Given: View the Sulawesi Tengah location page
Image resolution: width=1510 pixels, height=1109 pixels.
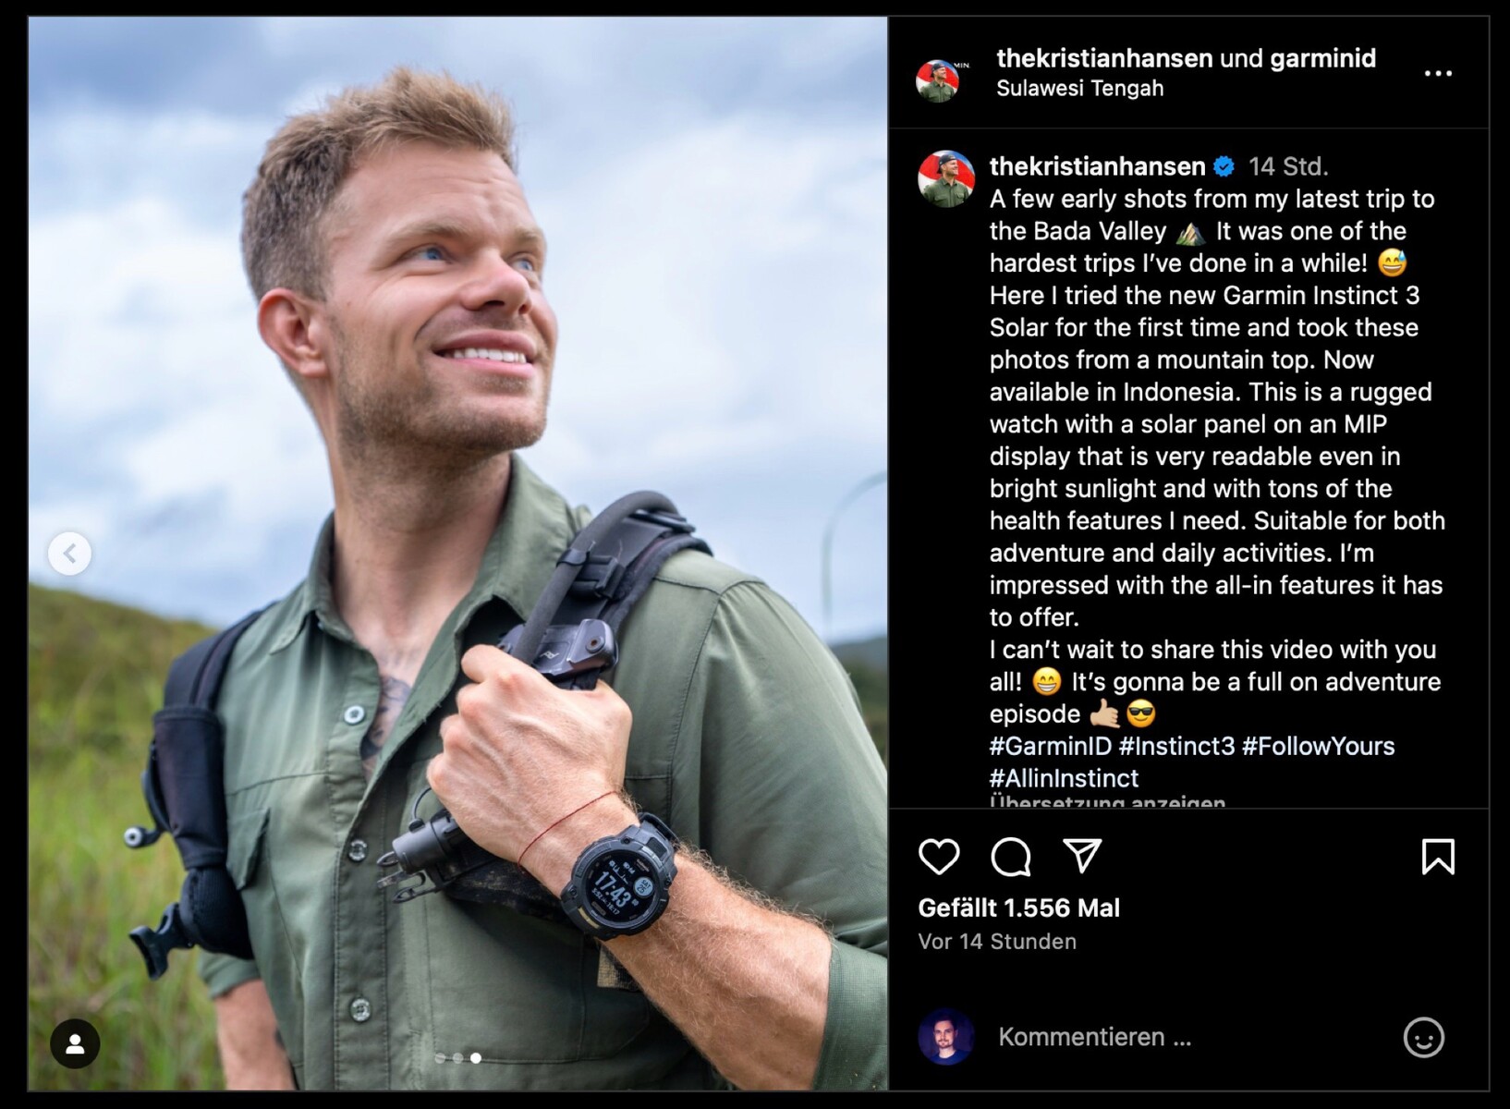Looking at the screenshot, I should 1079,89.
